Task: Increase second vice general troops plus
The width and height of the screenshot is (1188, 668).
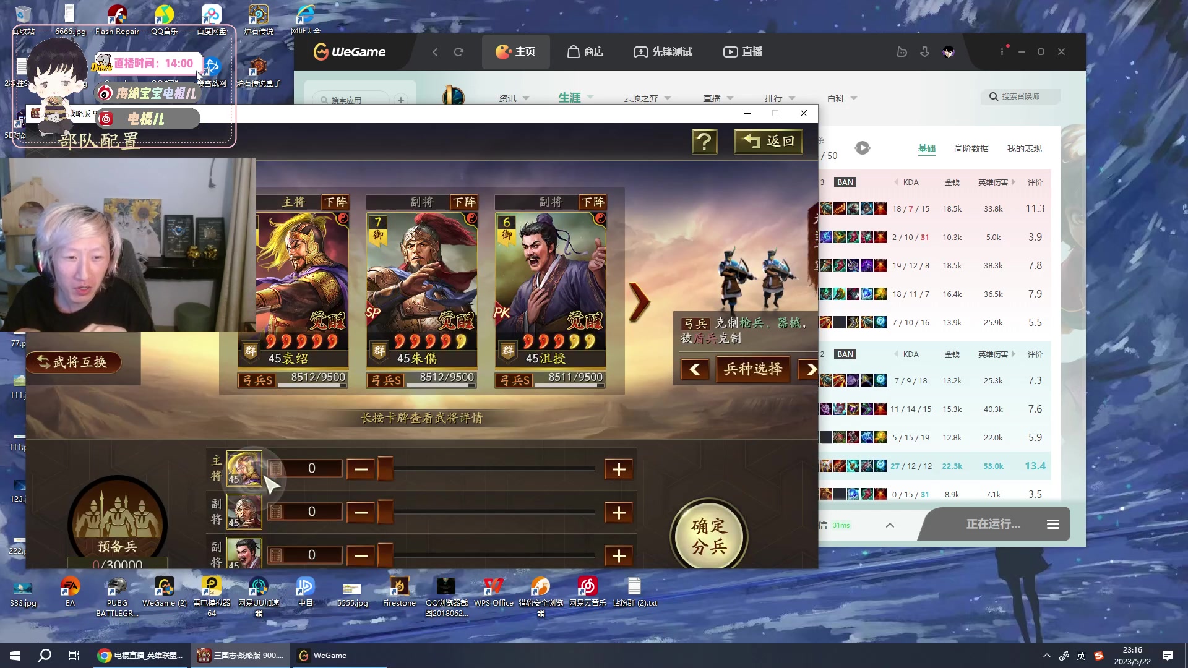Action: tap(618, 555)
